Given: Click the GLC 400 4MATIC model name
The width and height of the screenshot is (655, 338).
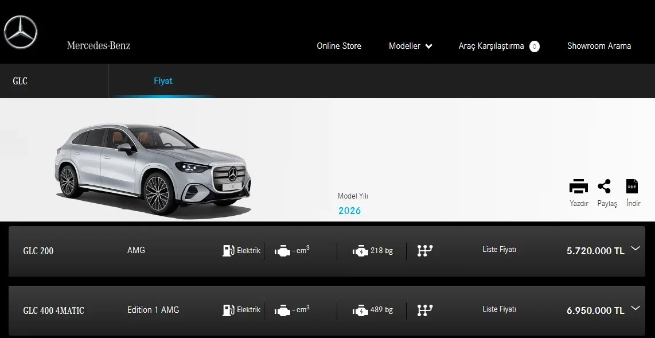Looking at the screenshot, I should (x=53, y=311).
